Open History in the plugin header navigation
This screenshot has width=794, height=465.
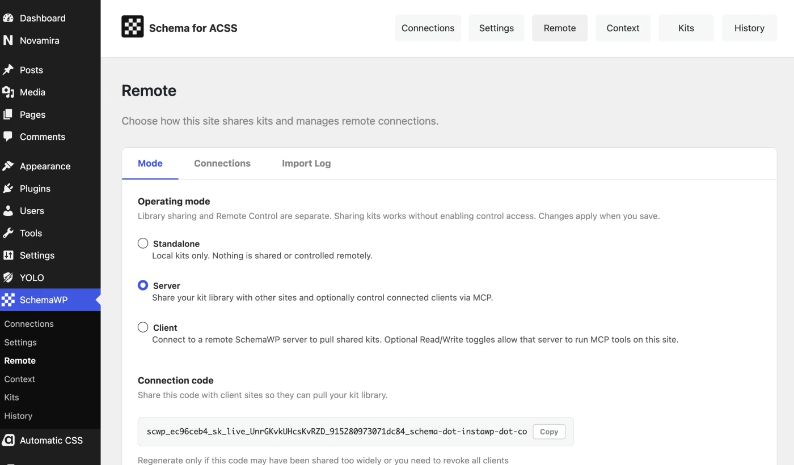pos(749,28)
